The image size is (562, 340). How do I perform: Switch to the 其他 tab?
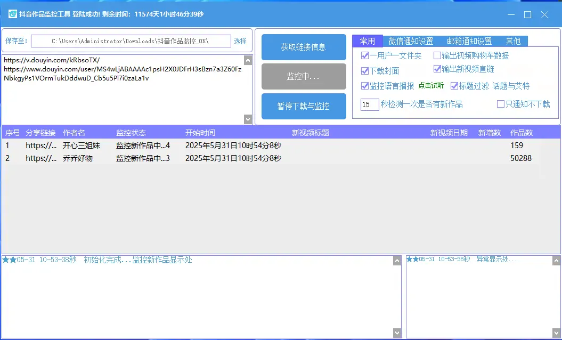[x=513, y=41]
